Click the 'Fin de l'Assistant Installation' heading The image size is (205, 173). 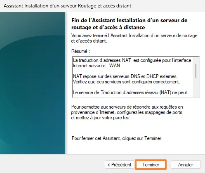129,24
